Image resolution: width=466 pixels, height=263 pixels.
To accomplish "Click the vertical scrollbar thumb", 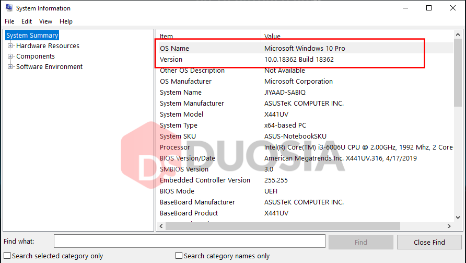I will coord(458,73).
